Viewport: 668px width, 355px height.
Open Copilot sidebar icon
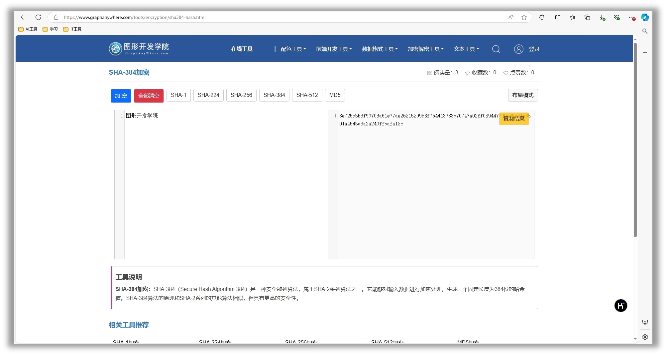point(645,17)
